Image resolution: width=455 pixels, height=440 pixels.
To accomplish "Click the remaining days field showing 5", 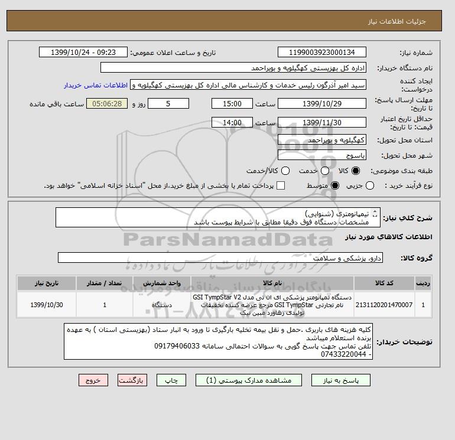I will point(168,103).
